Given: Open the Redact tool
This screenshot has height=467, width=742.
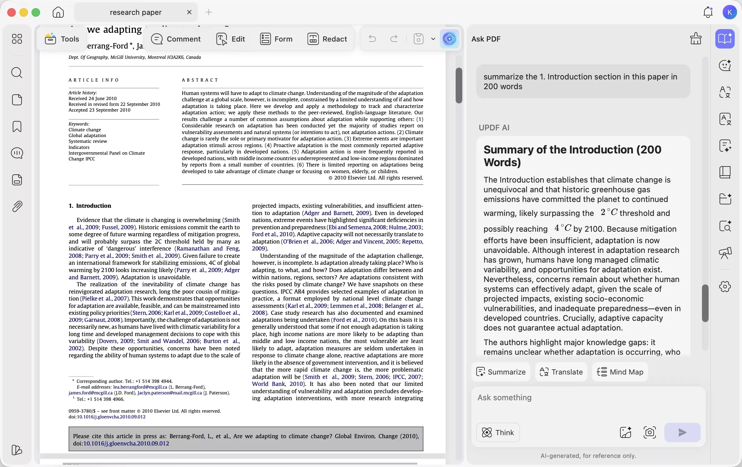Looking at the screenshot, I should 327,39.
